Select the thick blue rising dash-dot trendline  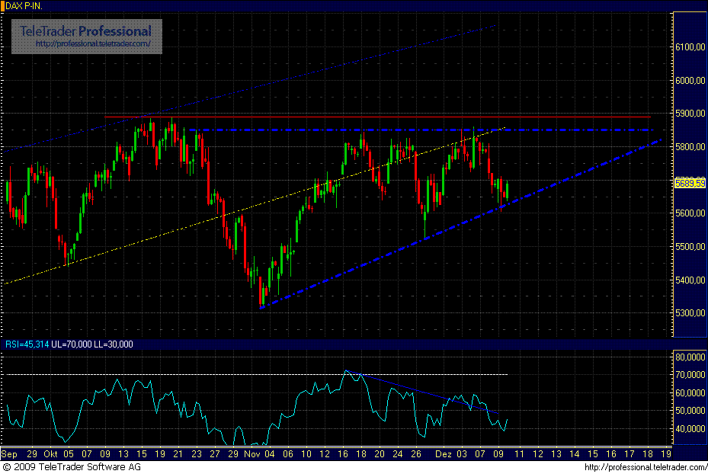(x=460, y=224)
